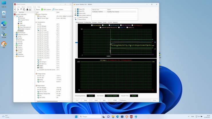
Task: Select Computer Name tree item
Action: pyautogui.click(x=24, y=20)
